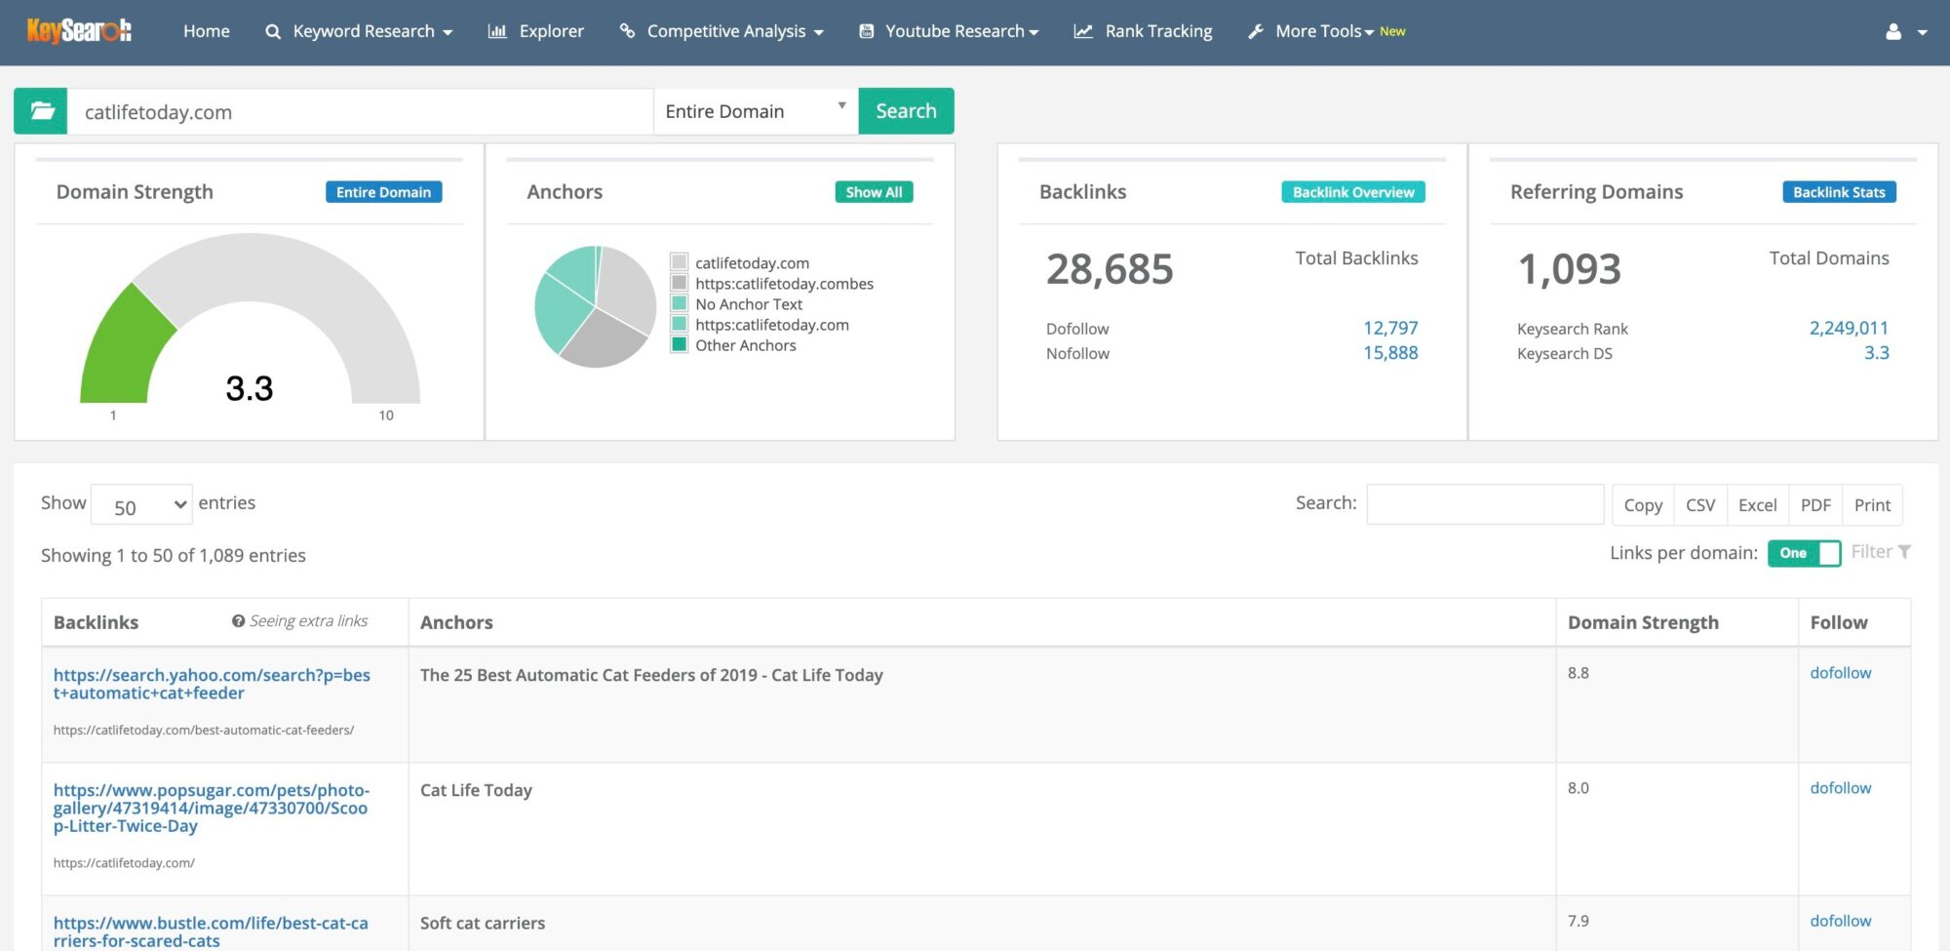
Task: Click the No Anchor Text legend swatch
Action: pyautogui.click(x=680, y=303)
